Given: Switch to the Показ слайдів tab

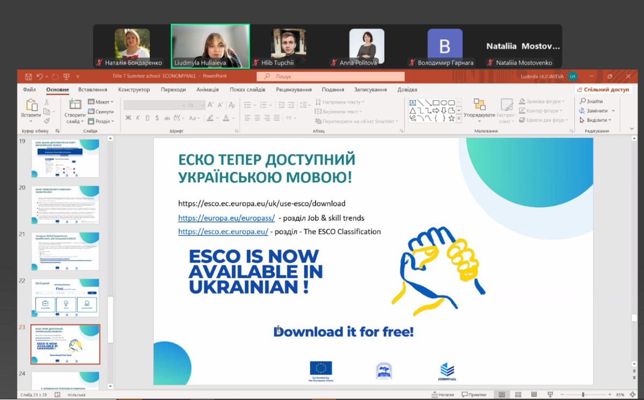Looking at the screenshot, I should click(247, 90).
